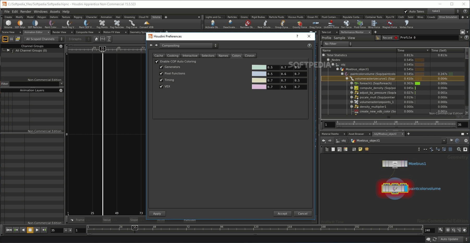Click the Apply button
The image size is (470, 243).
tap(157, 214)
